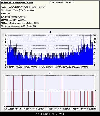Click the 'ECC blocks sum (PI/PO) : 8/1' line

[13, 17]
